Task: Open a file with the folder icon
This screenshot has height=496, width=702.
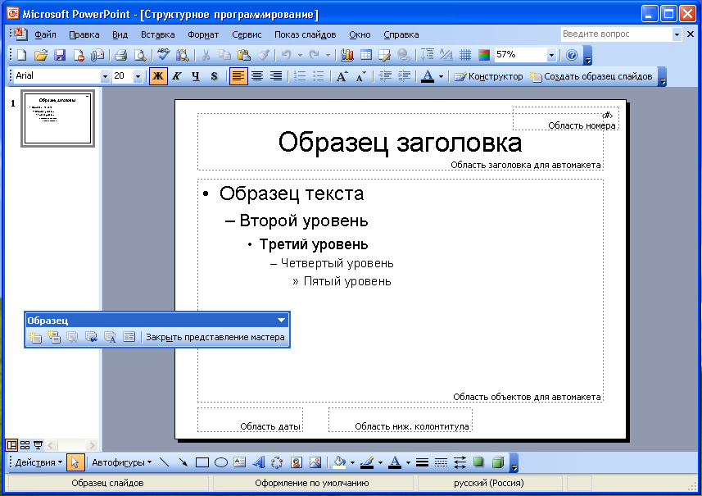Action: tap(40, 55)
